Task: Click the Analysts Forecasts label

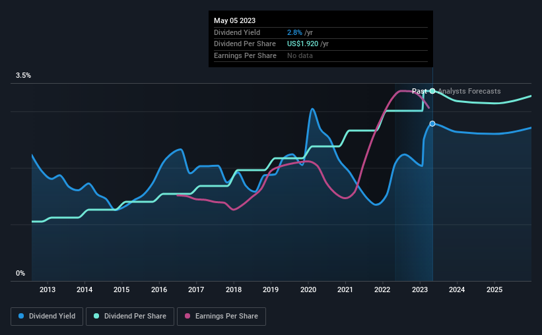Action: point(469,91)
